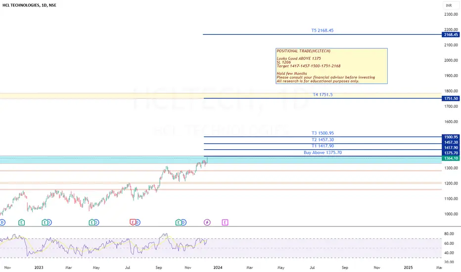Click the 2168.45 price axis tag
Viewport: 461px width, 272px height.
(x=451, y=35)
